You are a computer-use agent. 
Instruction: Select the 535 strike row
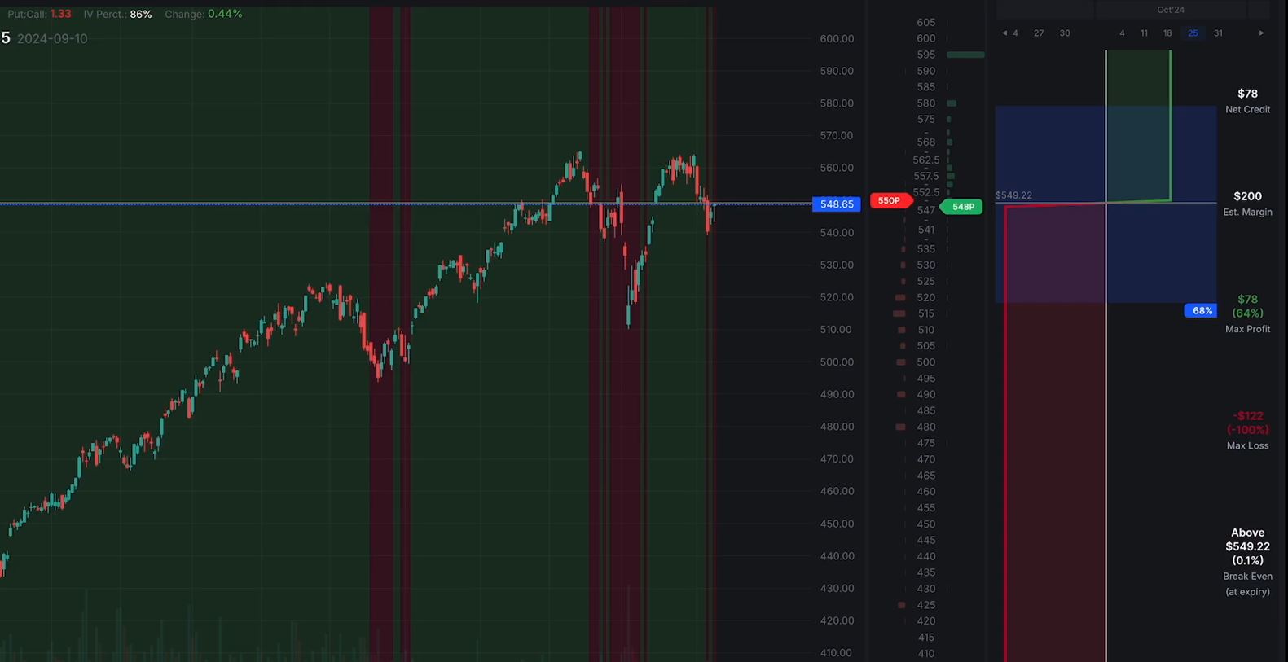pos(926,249)
